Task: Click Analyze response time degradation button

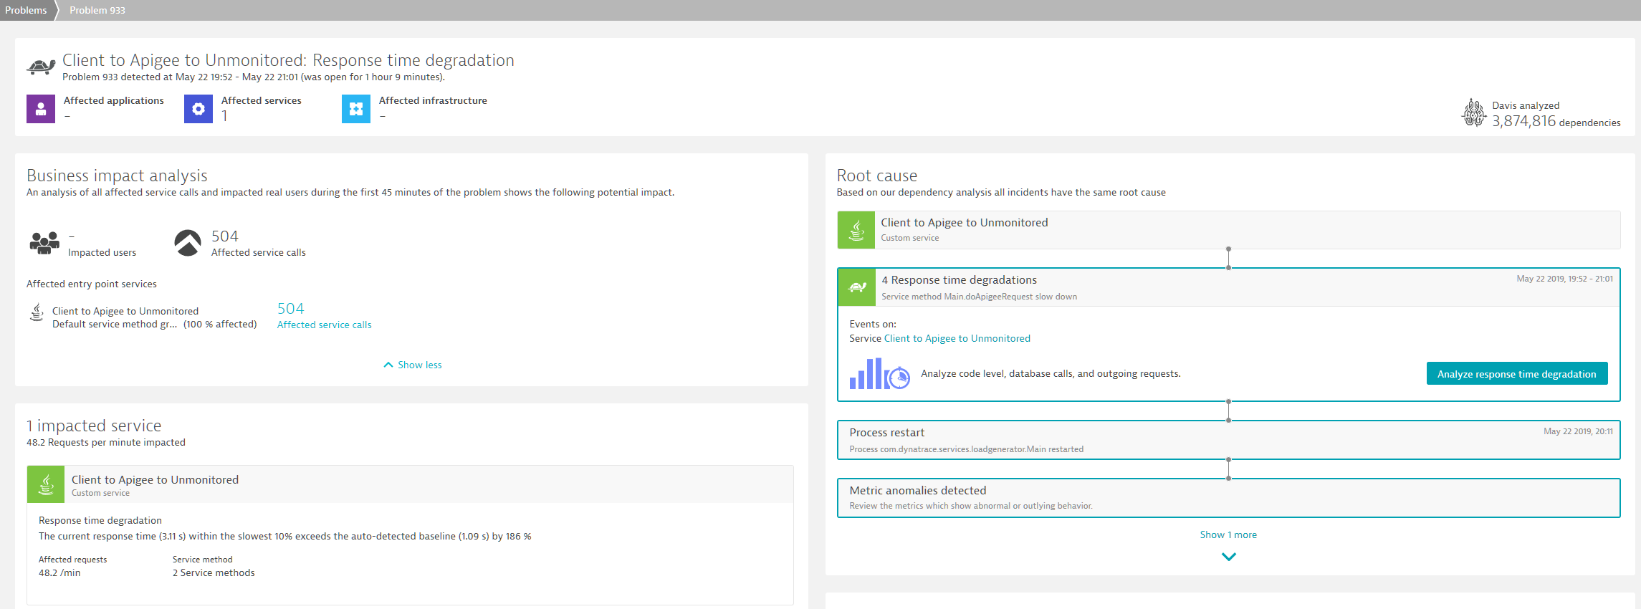Action: point(1517,374)
